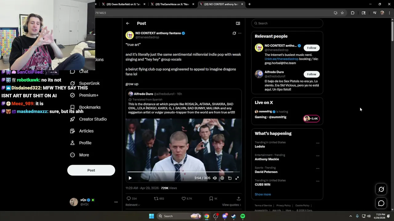The width and height of the screenshot is (394, 221).
Task: Switch to Owen Butterfield tab
Action: pos(123,4)
